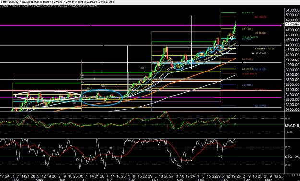Screen dimensions: 300x181
Task: Click the 5100.00 price axis label
Action: click(x=292, y=10)
